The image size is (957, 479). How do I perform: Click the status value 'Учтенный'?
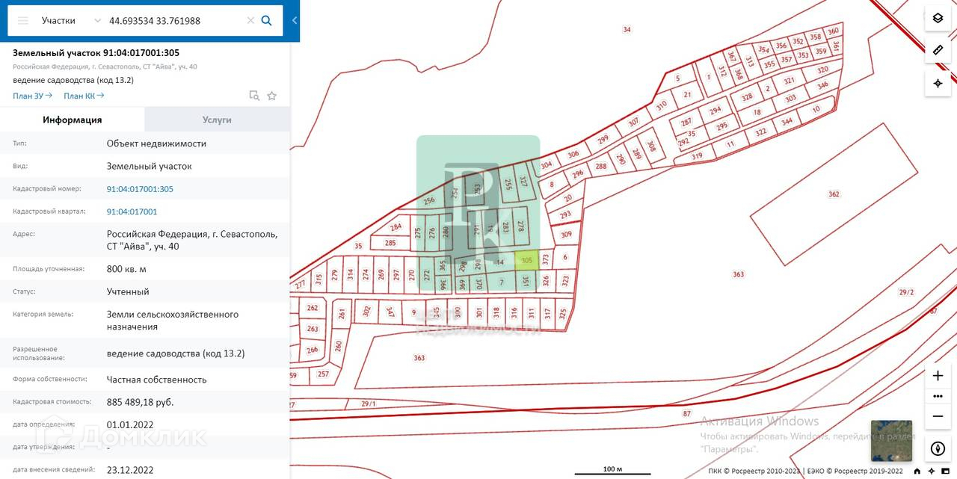coord(128,292)
